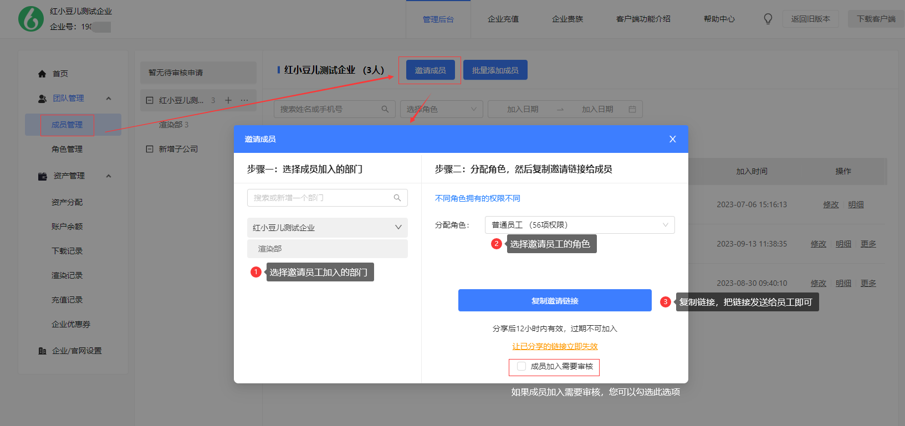905x426 pixels.
Task: Open 角色管理 in sidebar
Action: (x=67, y=149)
